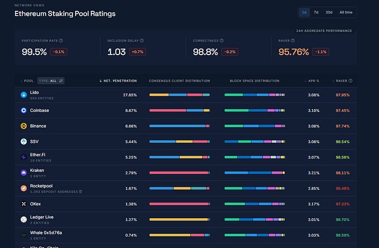The image size is (379, 248).
Task: Open the Ledger Live pool link
Action: click(x=42, y=217)
